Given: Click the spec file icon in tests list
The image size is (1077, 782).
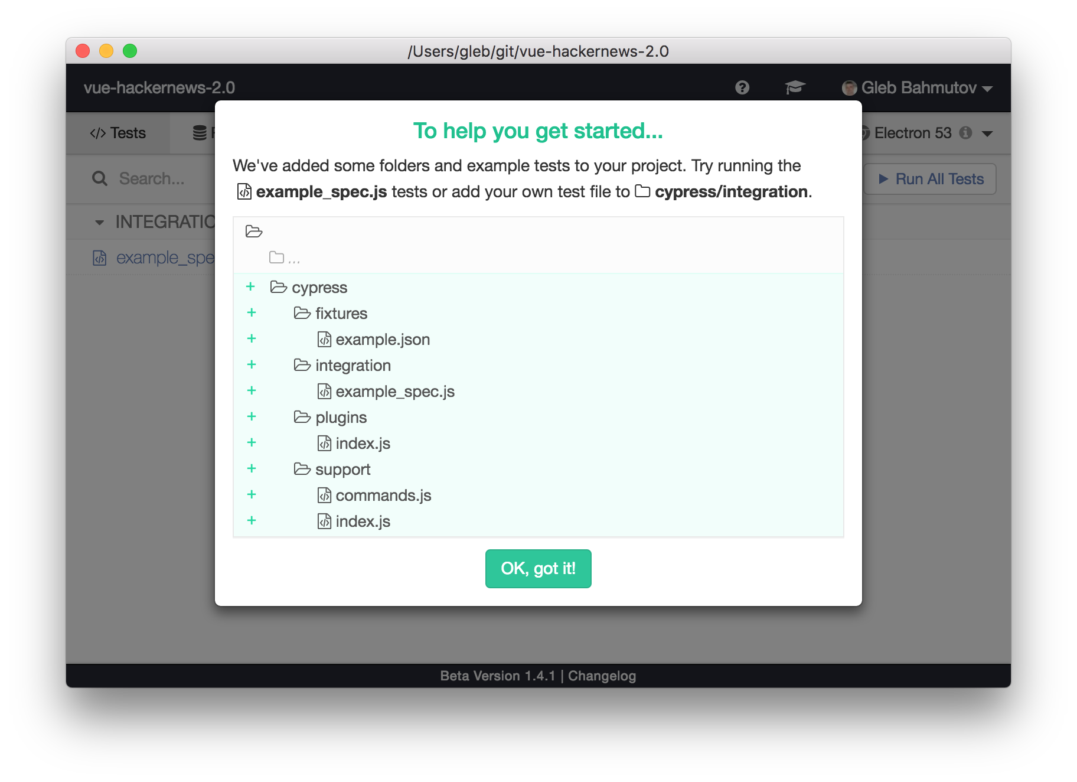Looking at the screenshot, I should coord(100,258).
